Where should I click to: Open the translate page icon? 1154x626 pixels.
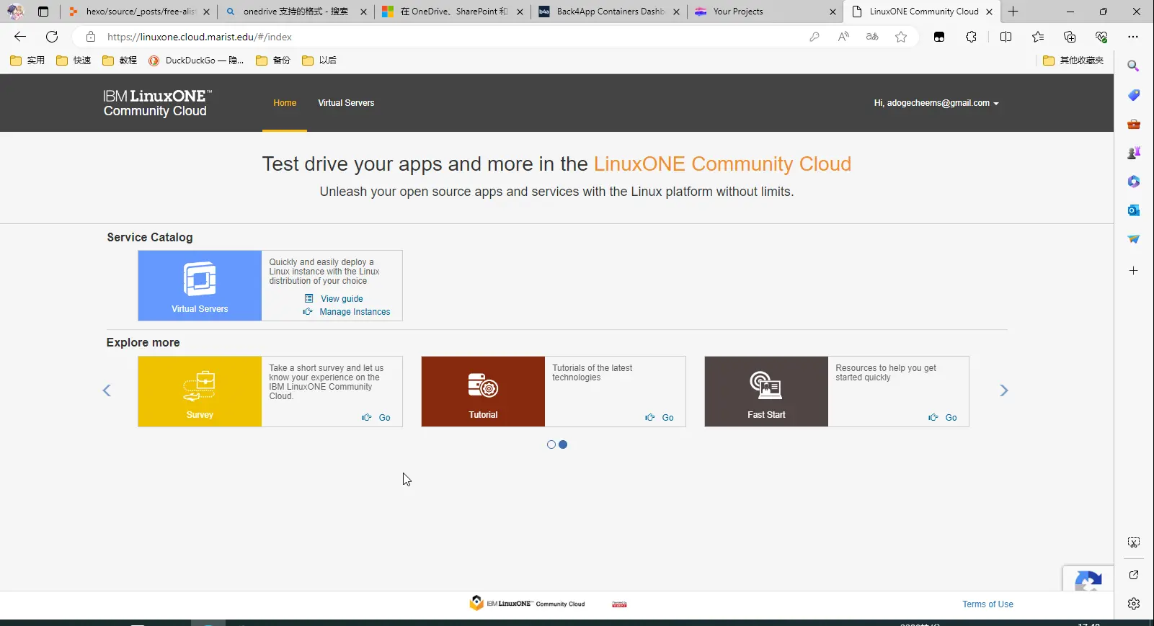[872, 37]
